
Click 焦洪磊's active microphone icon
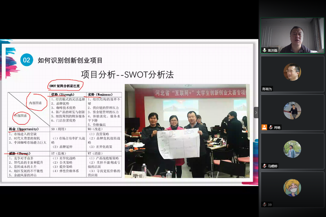pos(264,50)
